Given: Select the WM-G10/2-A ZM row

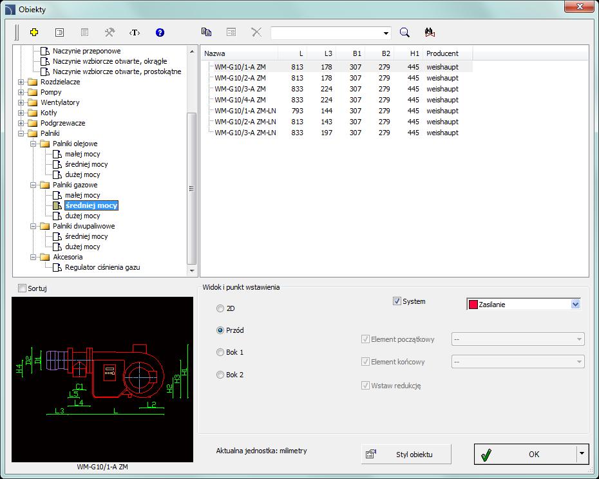Looking at the screenshot, I should point(337,78).
